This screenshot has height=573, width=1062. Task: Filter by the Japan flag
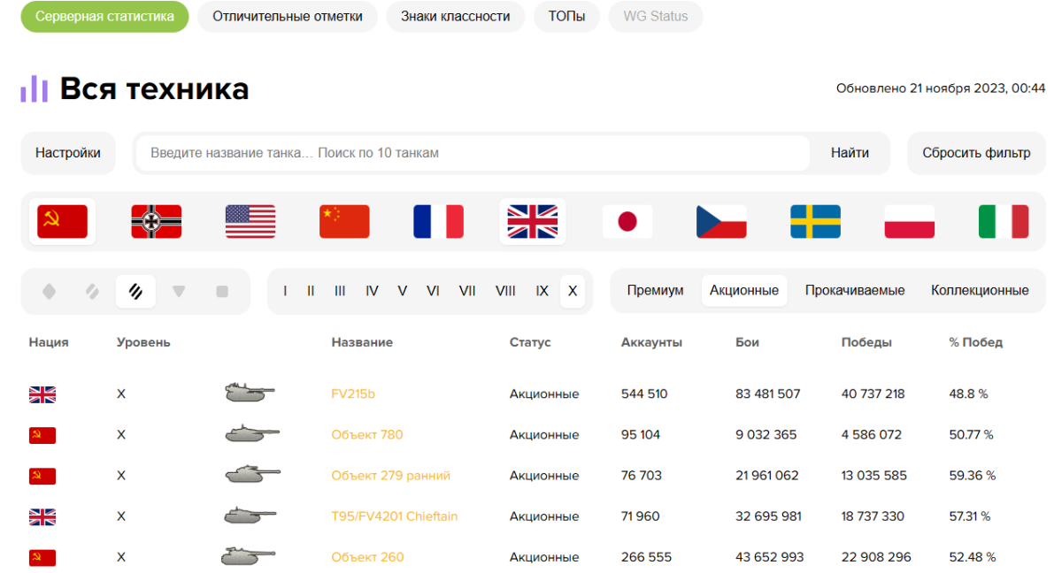click(x=627, y=221)
